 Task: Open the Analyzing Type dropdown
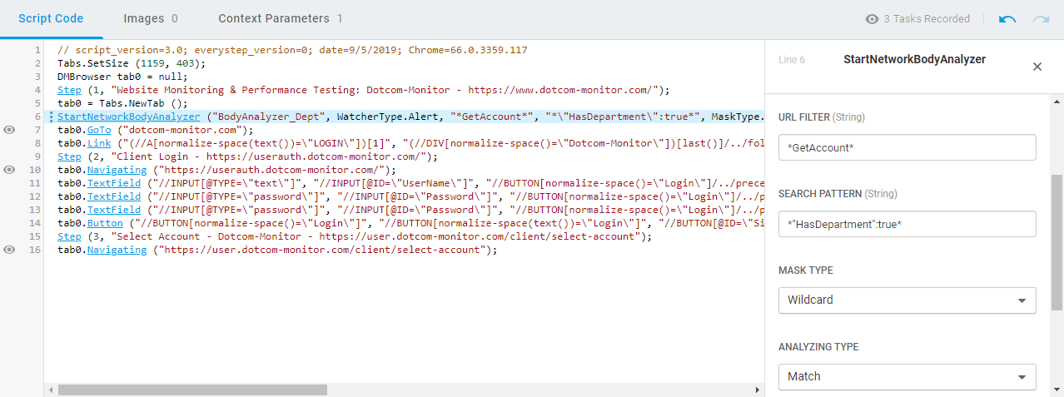pos(907,376)
